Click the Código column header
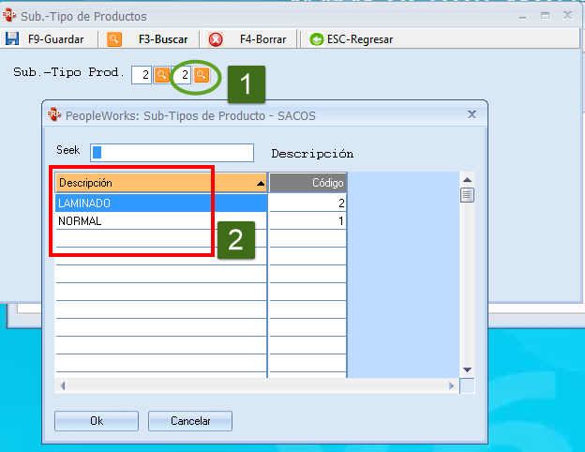This screenshot has width=585, height=452. (x=308, y=183)
